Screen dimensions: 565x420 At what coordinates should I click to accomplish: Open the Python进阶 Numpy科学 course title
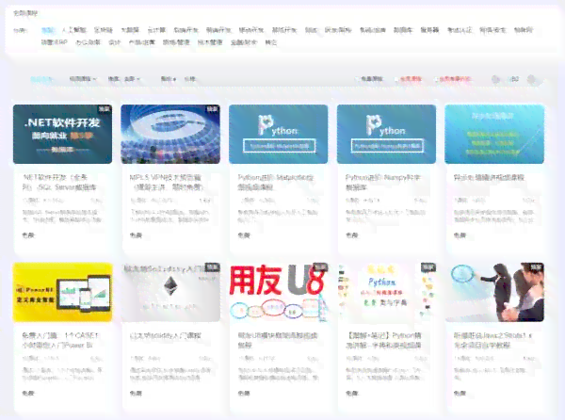click(x=382, y=183)
